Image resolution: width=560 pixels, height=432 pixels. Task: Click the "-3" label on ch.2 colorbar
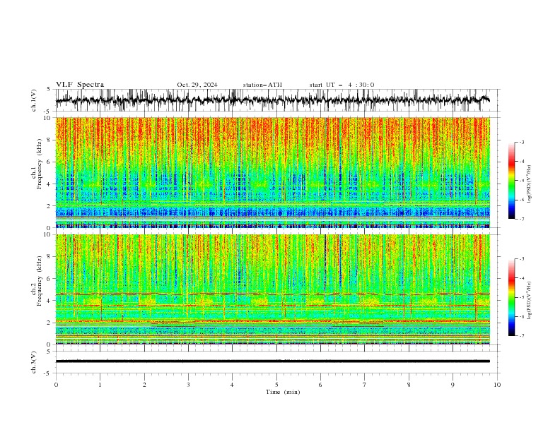(521, 259)
